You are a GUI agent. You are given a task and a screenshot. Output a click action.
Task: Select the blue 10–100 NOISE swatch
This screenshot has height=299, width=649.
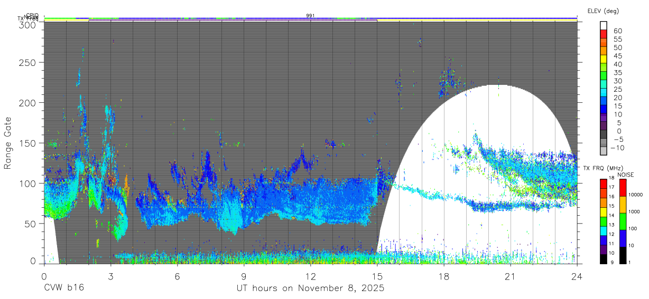click(623, 238)
